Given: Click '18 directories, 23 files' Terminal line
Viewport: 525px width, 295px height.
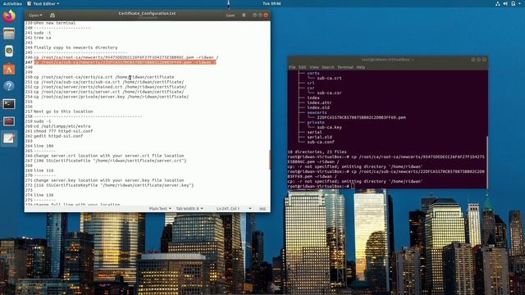Looking at the screenshot, I should [317, 152].
